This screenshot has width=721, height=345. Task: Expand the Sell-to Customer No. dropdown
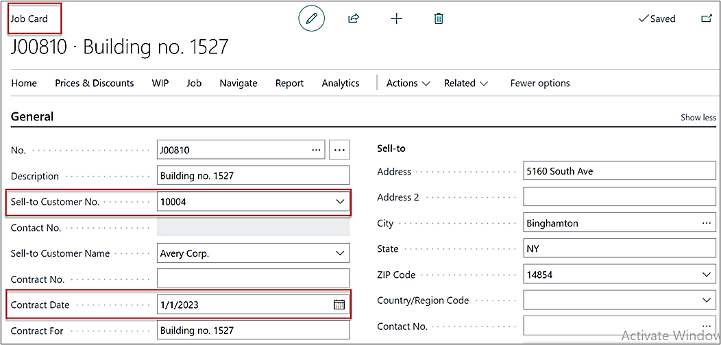[x=340, y=202]
